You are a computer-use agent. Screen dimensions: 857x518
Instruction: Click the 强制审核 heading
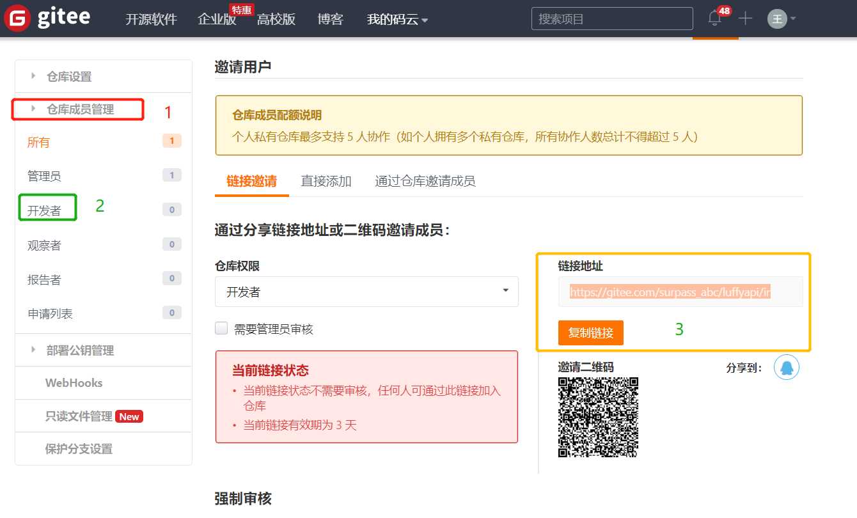(x=243, y=498)
